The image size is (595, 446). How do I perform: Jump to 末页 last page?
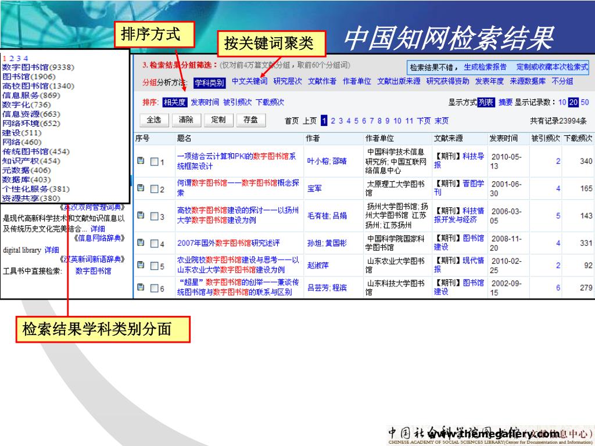[442, 121]
